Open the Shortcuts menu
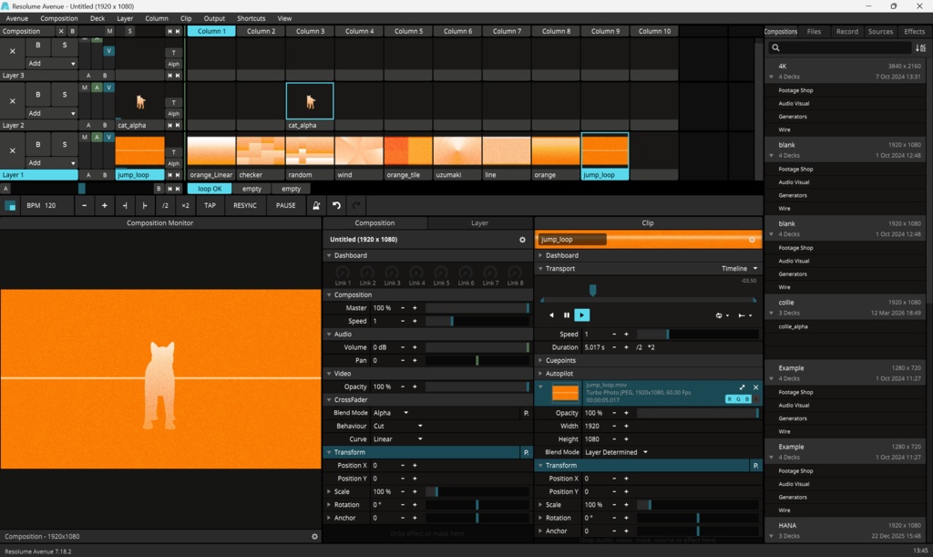The height and width of the screenshot is (557, 933). 251,18
